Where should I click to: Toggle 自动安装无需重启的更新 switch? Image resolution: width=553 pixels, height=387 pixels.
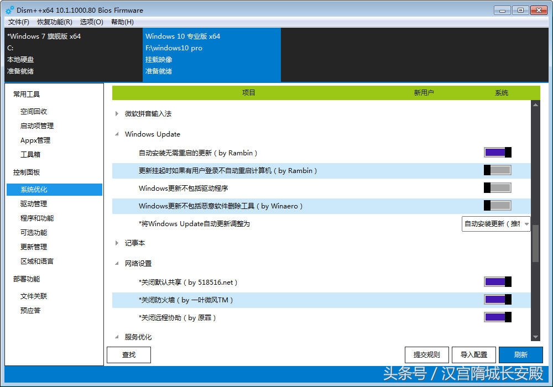click(497, 152)
